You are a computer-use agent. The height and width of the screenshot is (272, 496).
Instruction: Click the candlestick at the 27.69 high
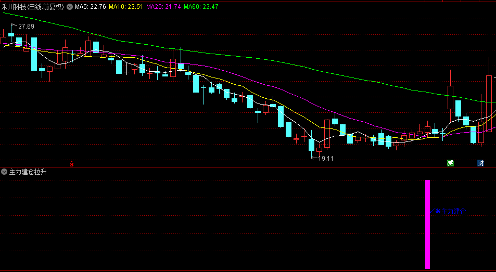(11, 34)
